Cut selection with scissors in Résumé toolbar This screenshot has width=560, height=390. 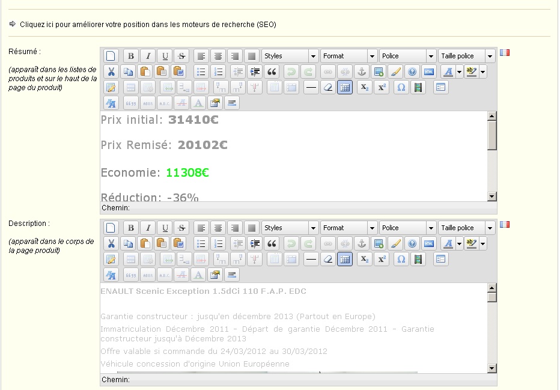point(111,72)
